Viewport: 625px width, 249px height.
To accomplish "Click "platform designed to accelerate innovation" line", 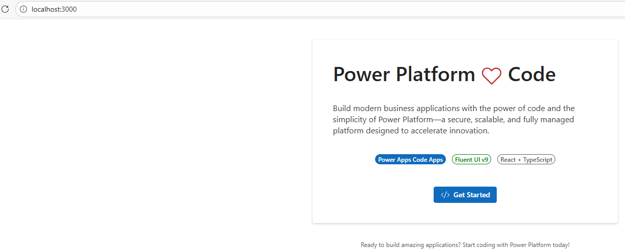I will coord(411,131).
